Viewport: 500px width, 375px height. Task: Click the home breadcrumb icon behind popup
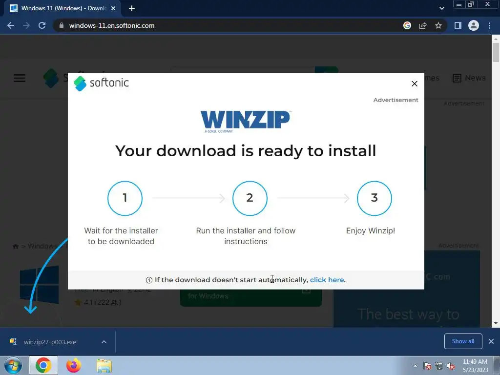click(15, 246)
